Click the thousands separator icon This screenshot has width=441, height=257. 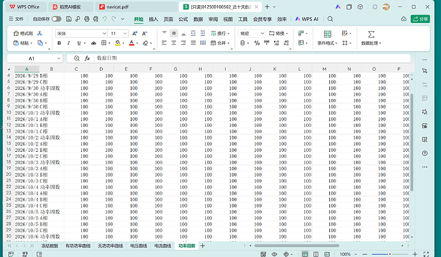[267, 43]
